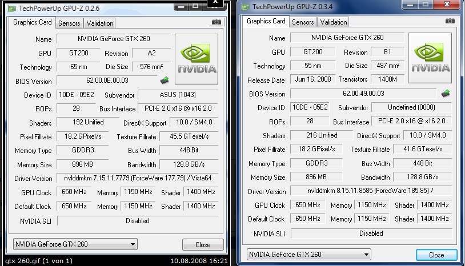
Task: Click the Subvendor value Undefined (0000)
Action: (411, 107)
